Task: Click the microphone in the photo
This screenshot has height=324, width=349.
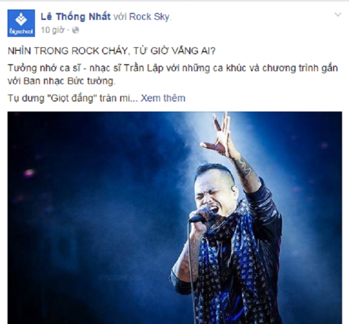Action: point(200,215)
